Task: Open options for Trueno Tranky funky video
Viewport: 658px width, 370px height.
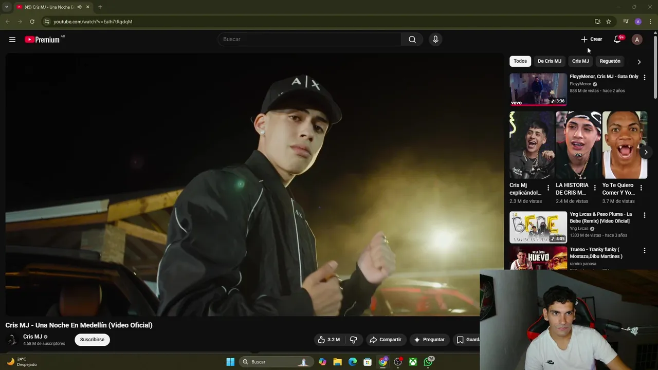Action: pos(645,251)
